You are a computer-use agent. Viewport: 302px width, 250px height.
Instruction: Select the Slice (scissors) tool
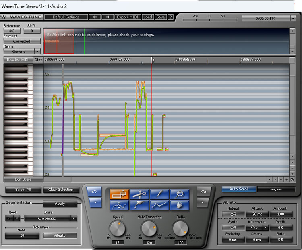click(139, 194)
